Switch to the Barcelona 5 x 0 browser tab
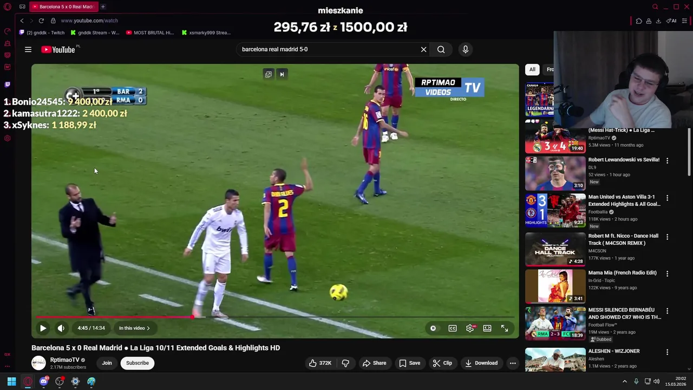Viewport: 693px width, 390px height. point(63,6)
